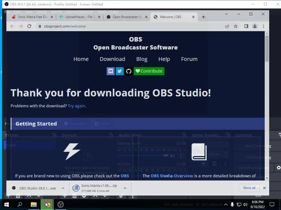This screenshot has height=210, width=281.
Task: Reload the obsproject.com page
Action: 29,26
